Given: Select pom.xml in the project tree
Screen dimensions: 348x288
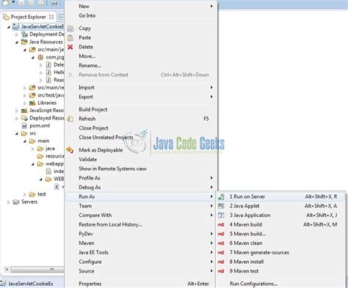Looking at the screenshot, I should (x=40, y=125).
